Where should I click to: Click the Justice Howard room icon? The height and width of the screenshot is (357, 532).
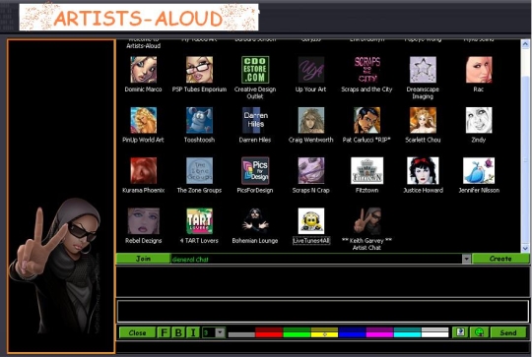pos(423,171)
